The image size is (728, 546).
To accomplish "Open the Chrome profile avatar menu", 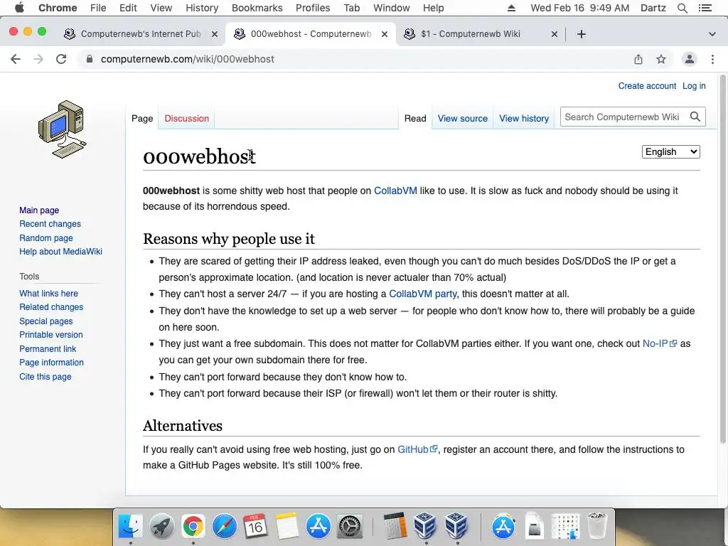I will click(x=690, y=59).
